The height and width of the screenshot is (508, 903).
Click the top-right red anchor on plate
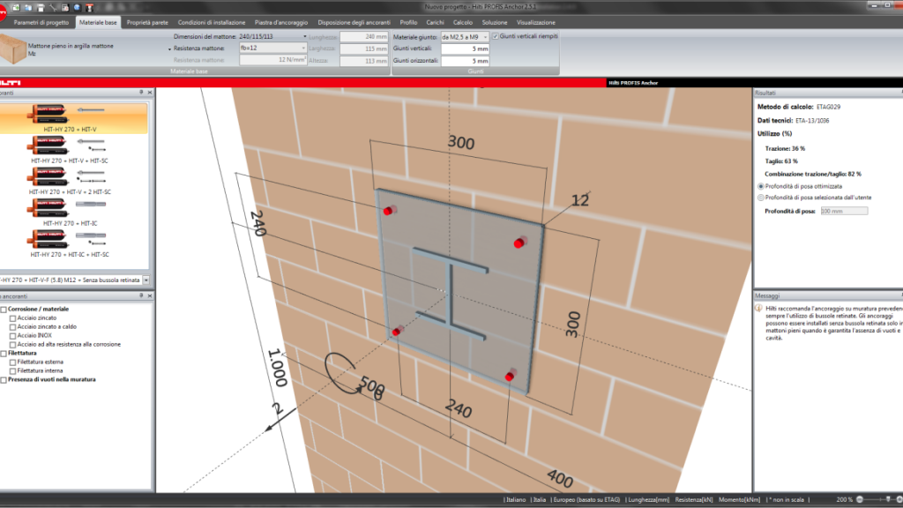(519, 243)
